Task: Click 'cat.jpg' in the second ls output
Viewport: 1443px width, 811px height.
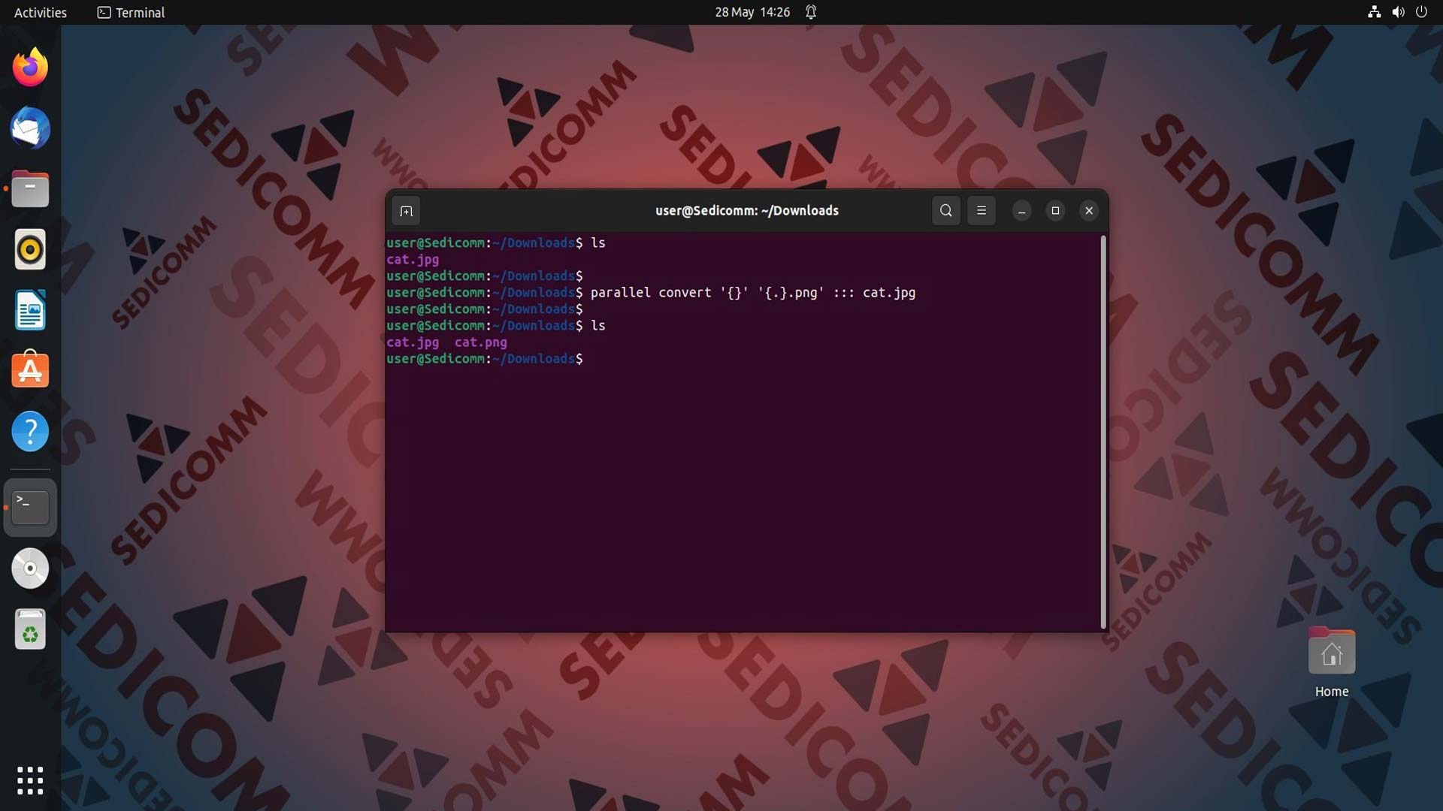Action: [x=413, y=342]
